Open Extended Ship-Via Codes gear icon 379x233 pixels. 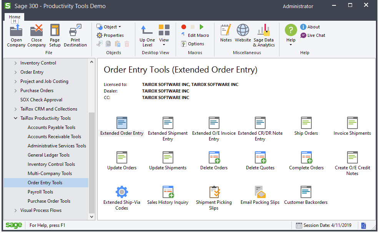click(122, 192)
